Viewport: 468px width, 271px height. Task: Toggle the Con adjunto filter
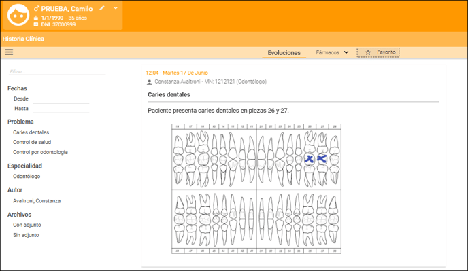(x=27, y=225)
